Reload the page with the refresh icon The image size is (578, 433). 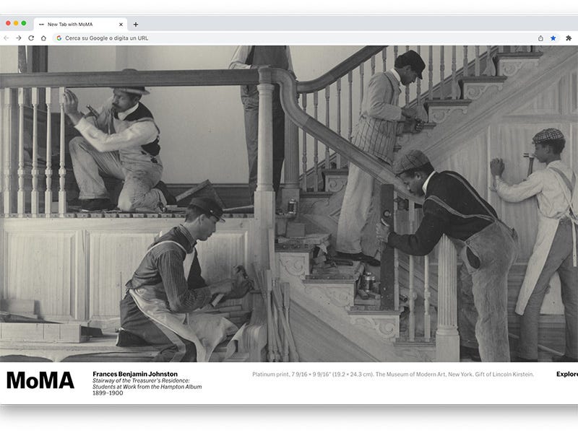pos(31,38)
